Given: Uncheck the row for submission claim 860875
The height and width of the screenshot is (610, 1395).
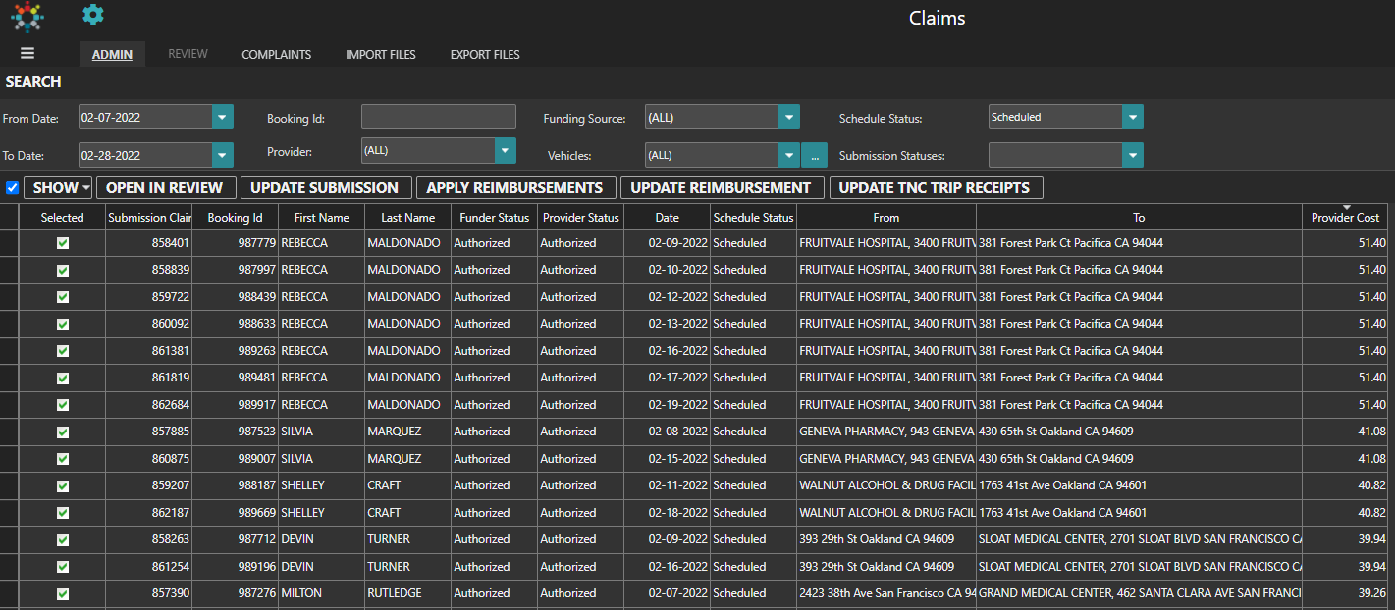Looking at the screenshot, I should click(x=63, y=459).
